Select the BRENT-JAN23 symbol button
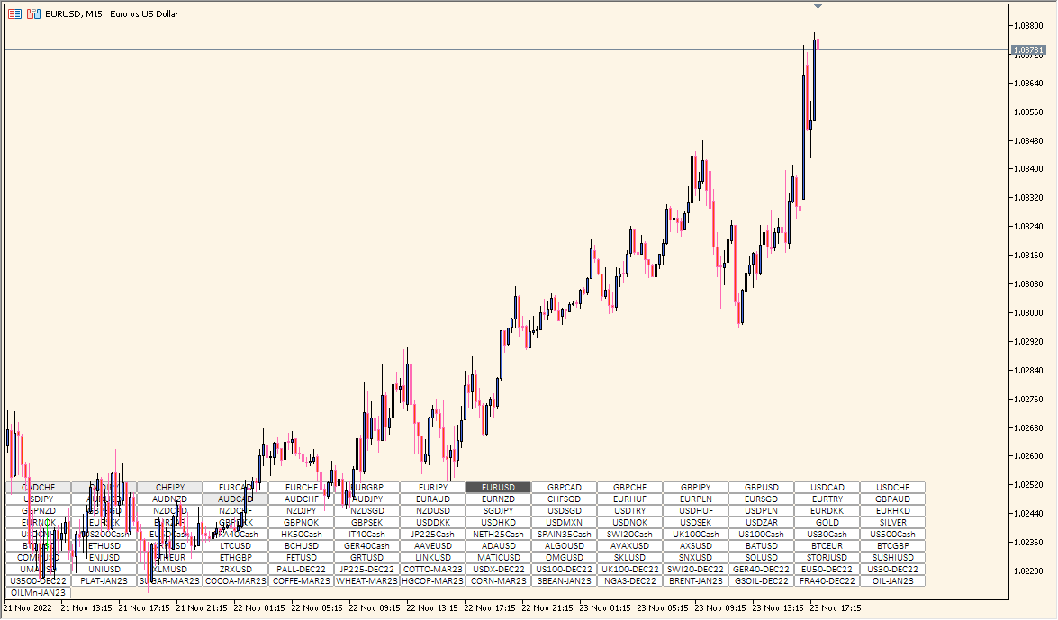 pyautogui.click(x=696, y=581)
